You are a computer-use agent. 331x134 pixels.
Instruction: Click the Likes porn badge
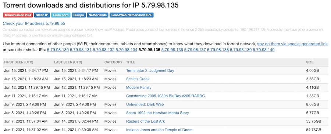tap(61, 15)
